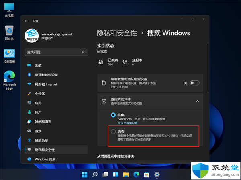241x180 pixels.
Task: Click 隐私和安全性 breadcrumb heading
Action: [117, 33]
